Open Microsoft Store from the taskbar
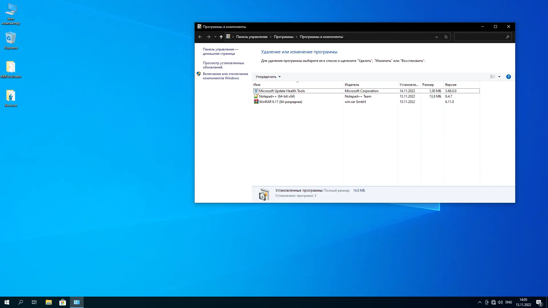The image size is (548, 308). [x=63, y=302]
